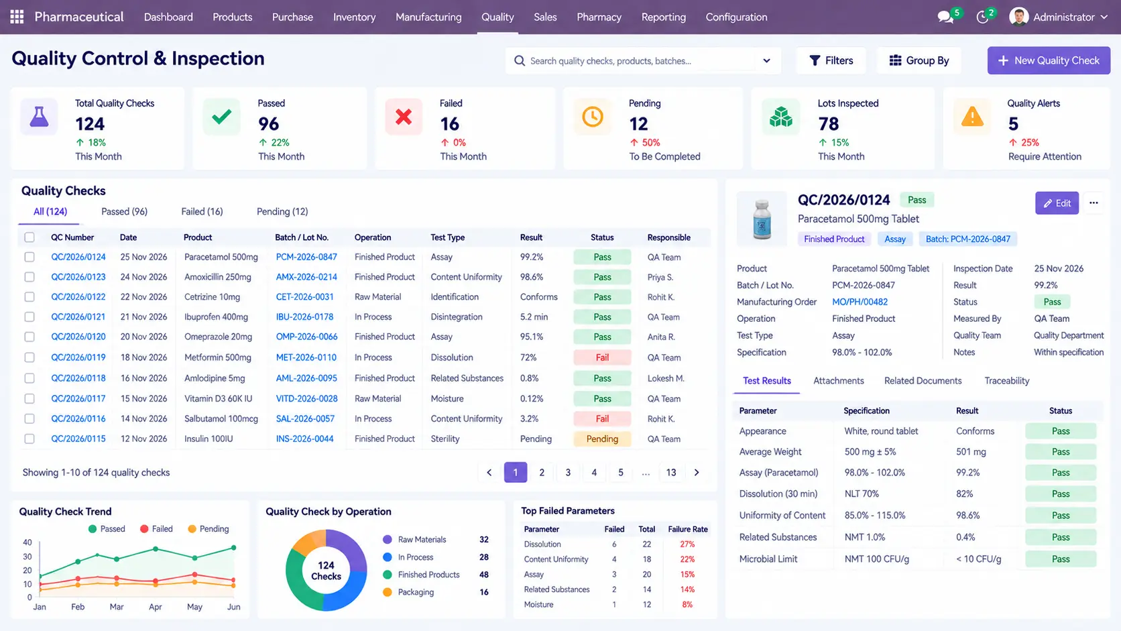The width and height of the screenshot is (1121, 631).
Task: Check the row for QC/2026/0122
Action: [29, 297]
